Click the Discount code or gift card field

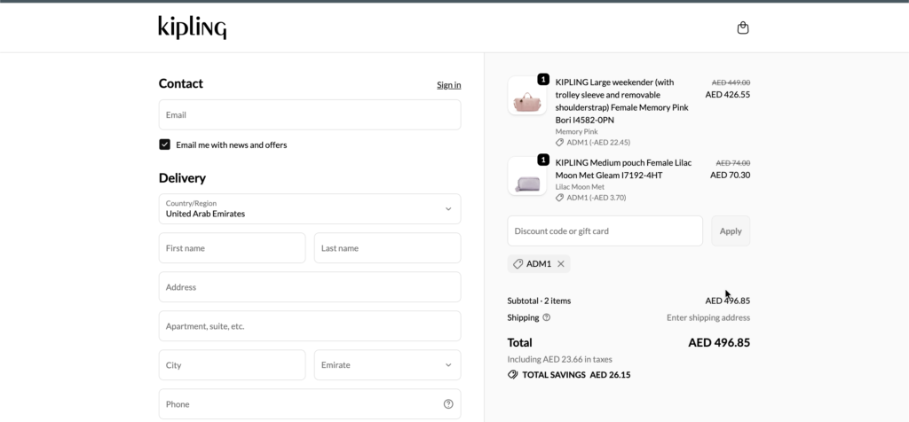tap(605, 231)
